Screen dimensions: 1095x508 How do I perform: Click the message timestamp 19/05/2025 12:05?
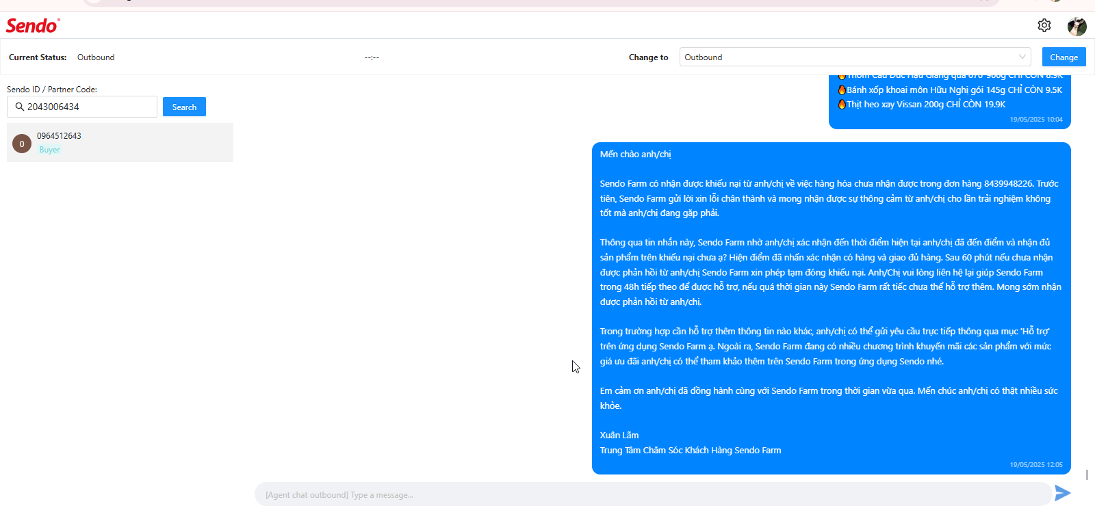[x=1036, y=465]
